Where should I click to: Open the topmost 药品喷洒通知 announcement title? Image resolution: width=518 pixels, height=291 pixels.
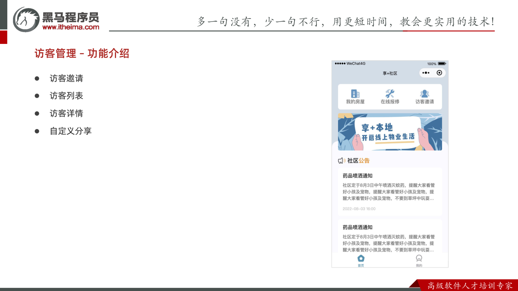357,176
